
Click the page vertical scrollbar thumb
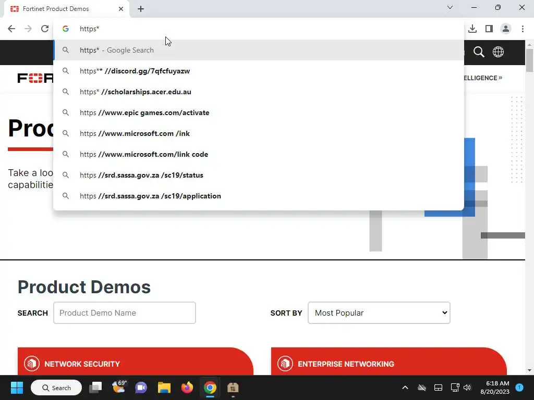pyautogui.click(x=529, y=60)
